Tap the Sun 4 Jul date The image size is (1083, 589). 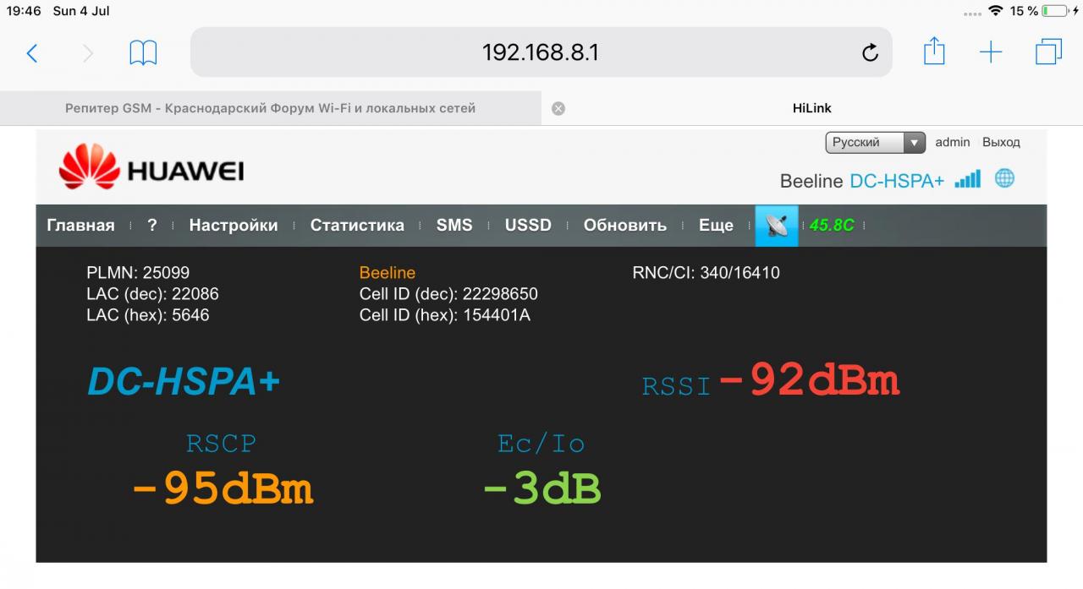[x=81, y=11]
